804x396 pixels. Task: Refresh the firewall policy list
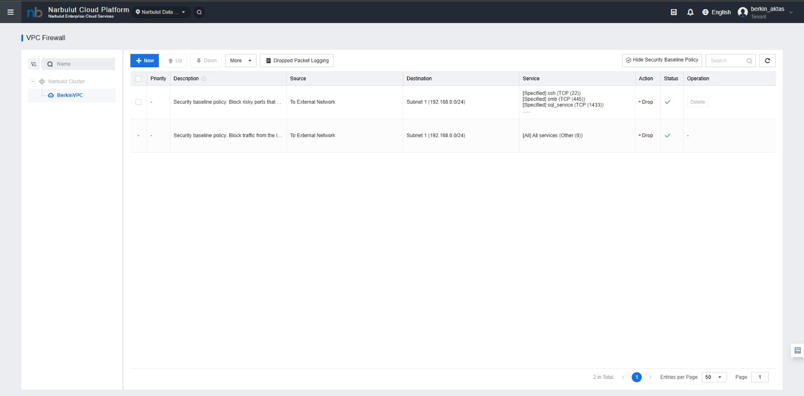coord(767,61)
